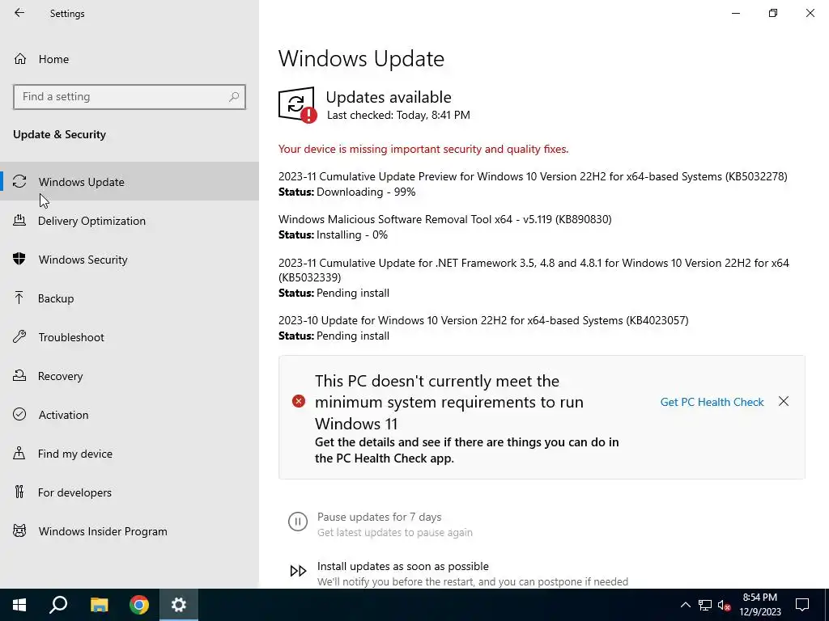829x621 pixels.
Task: Click the pause circle icon
Action: (x=298, y=522)
